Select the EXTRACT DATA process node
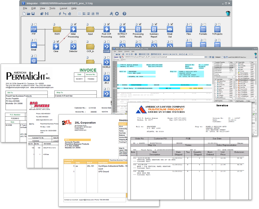The height and width of the screenshot is (209, 259). [122, 29]
